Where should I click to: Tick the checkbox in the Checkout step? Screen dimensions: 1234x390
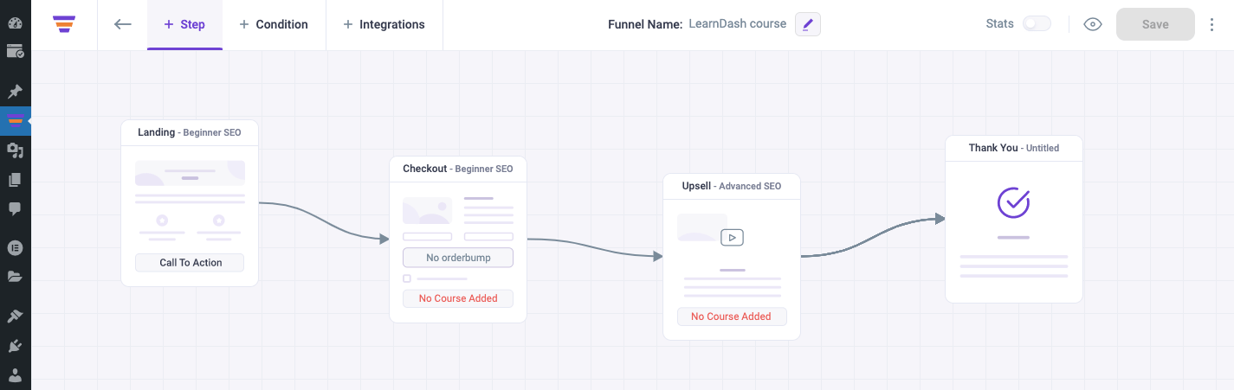(x=407, y=278)
